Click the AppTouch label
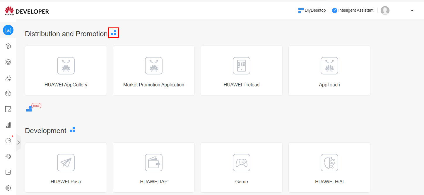The height and width of the screenshot is (195, 424). [x=329, y=85]
